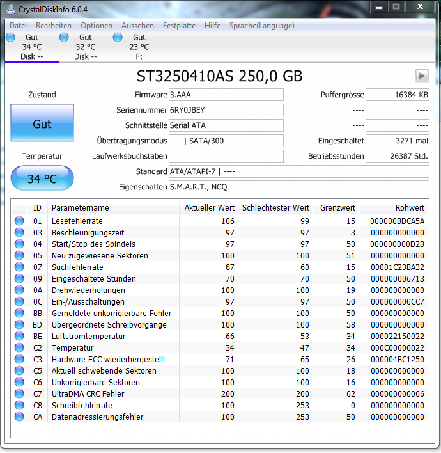Click status circle of Schreibfehlerrate row
The width and height of the screenshot is (441, 453).
pos(19,405)
